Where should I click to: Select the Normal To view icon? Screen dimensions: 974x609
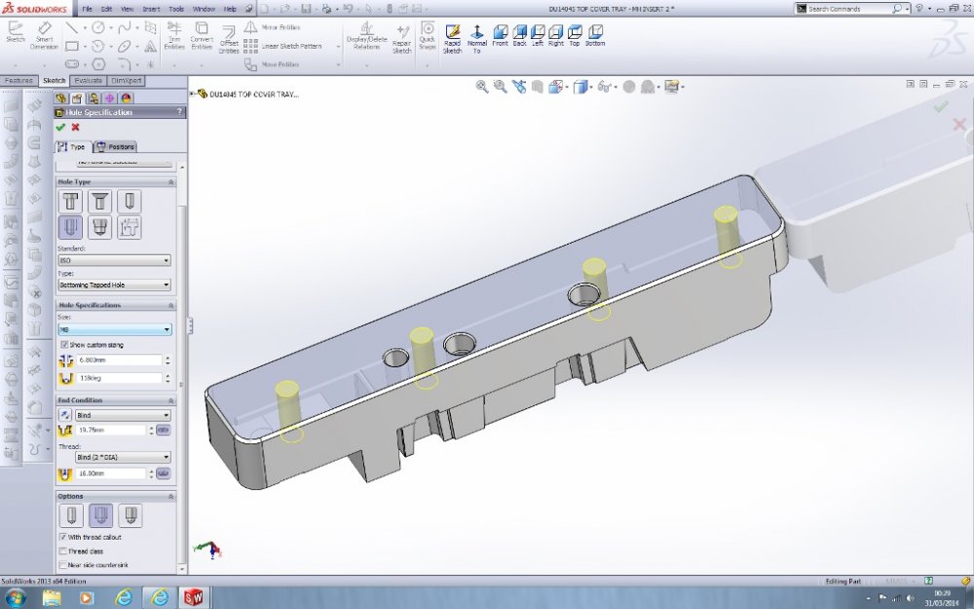477,36
